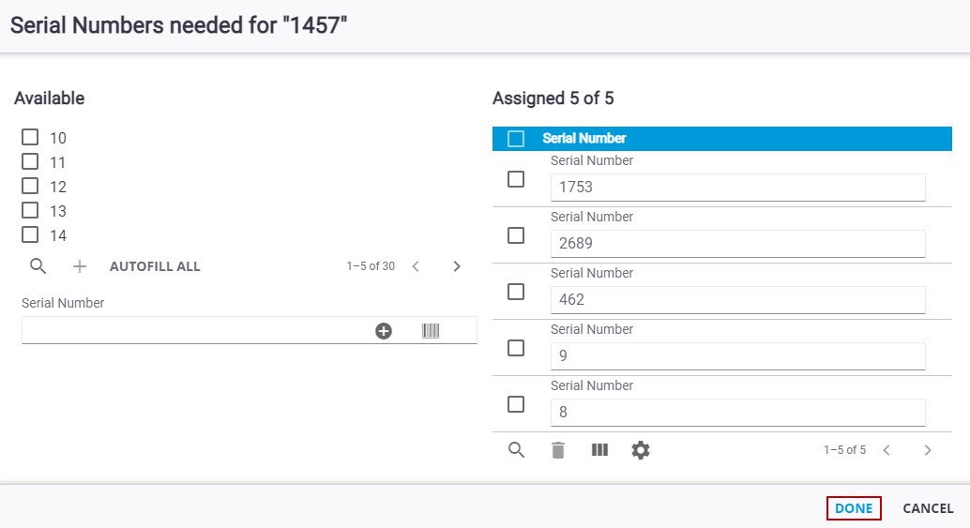Click AUTOFILL ALL
The height and width of the screenshot is (528, 970).
pos(155,266)
